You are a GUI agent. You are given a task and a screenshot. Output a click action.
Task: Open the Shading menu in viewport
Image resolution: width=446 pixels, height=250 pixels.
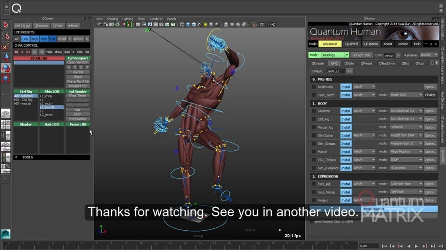113,19
